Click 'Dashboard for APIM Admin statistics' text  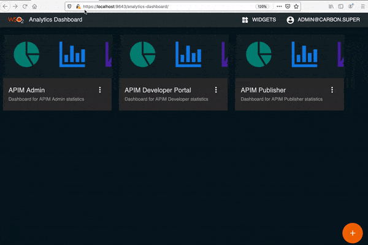click(x=46, y=99)
